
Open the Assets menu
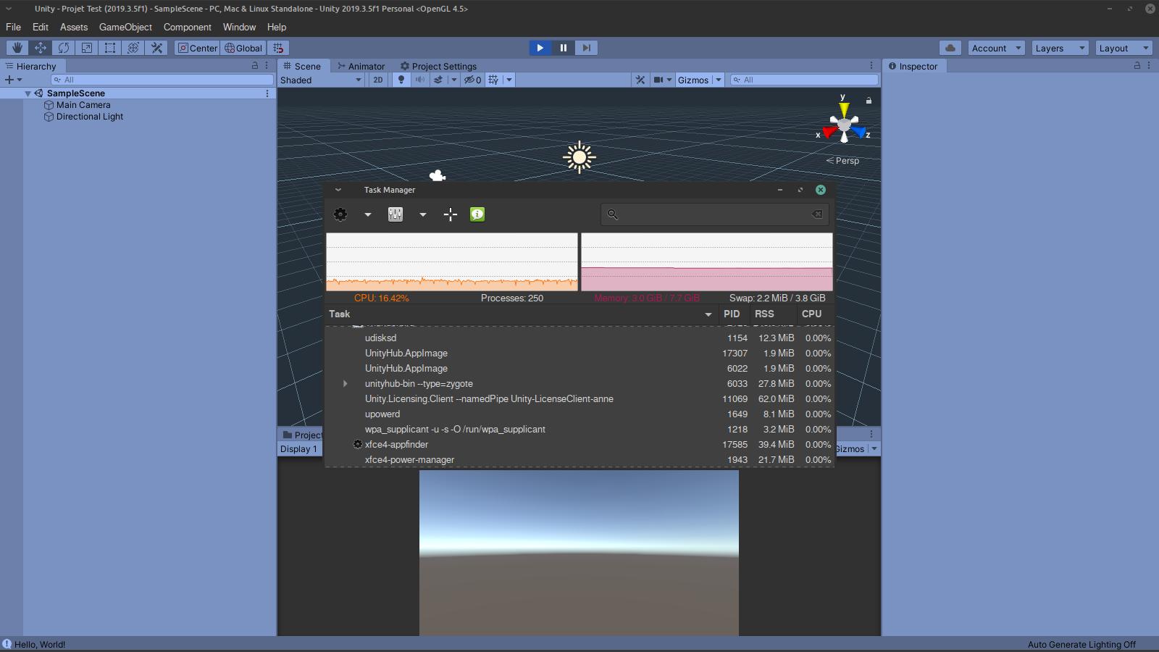(74, 27)
